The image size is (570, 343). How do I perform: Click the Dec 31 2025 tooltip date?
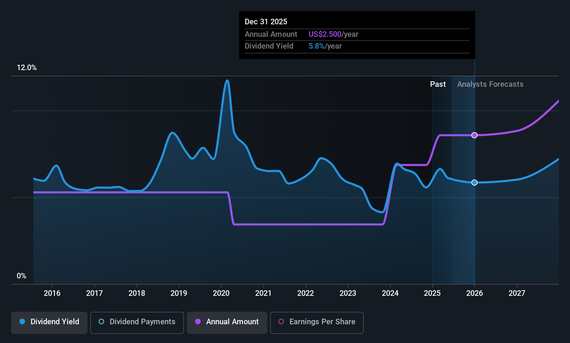tap(266, 22)
